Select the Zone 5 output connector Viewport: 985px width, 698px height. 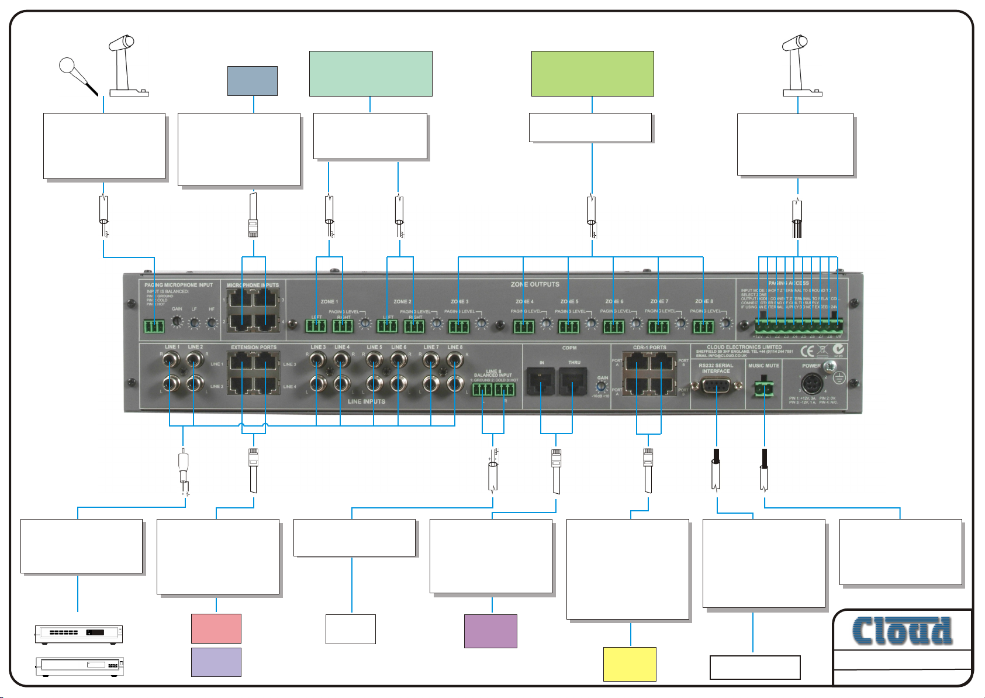click(569, 325)
